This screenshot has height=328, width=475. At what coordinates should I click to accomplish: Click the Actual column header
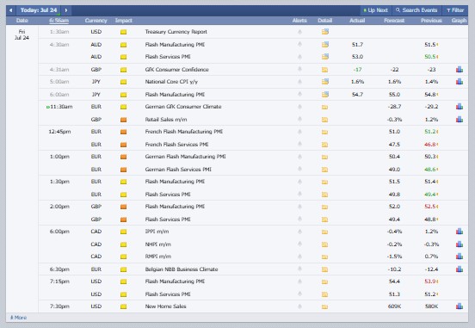click(357, 21)
